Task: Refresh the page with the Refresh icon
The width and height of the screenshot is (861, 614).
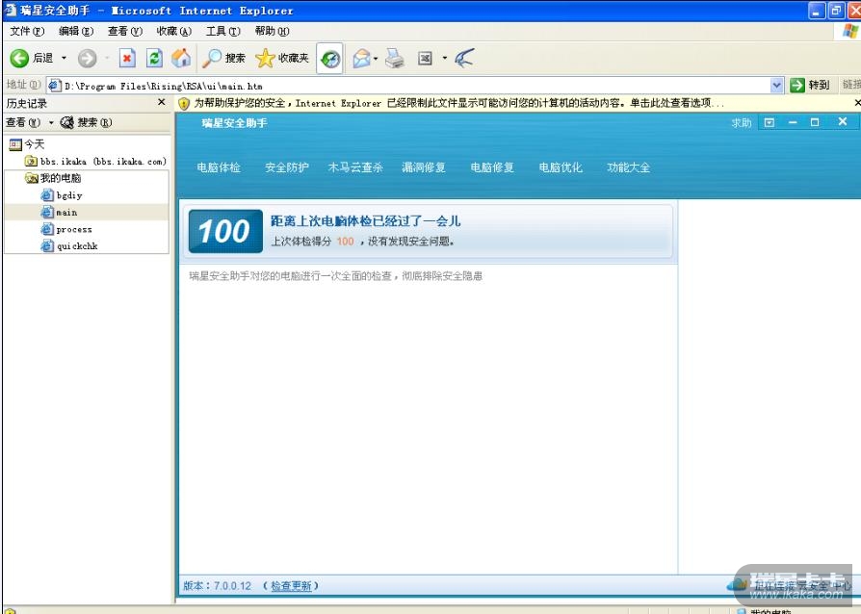Action: [x=154, y=59]
